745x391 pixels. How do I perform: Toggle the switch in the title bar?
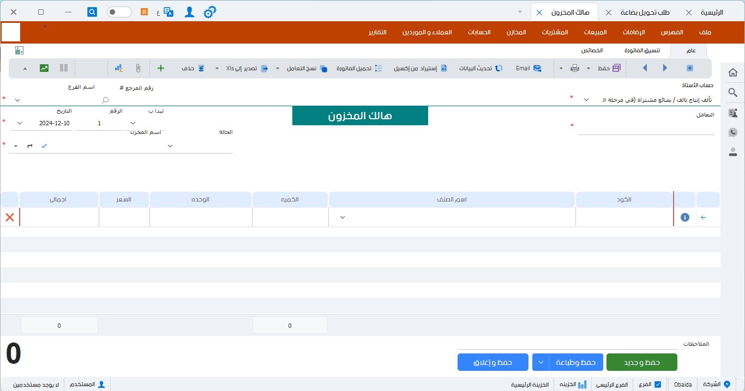[x=119, y=12]
